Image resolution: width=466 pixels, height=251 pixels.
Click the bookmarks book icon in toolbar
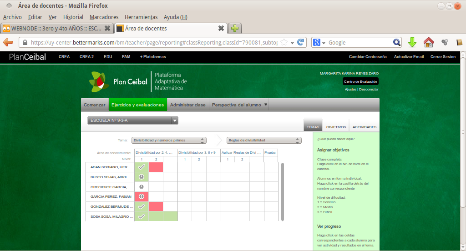[x=459, y=42]
